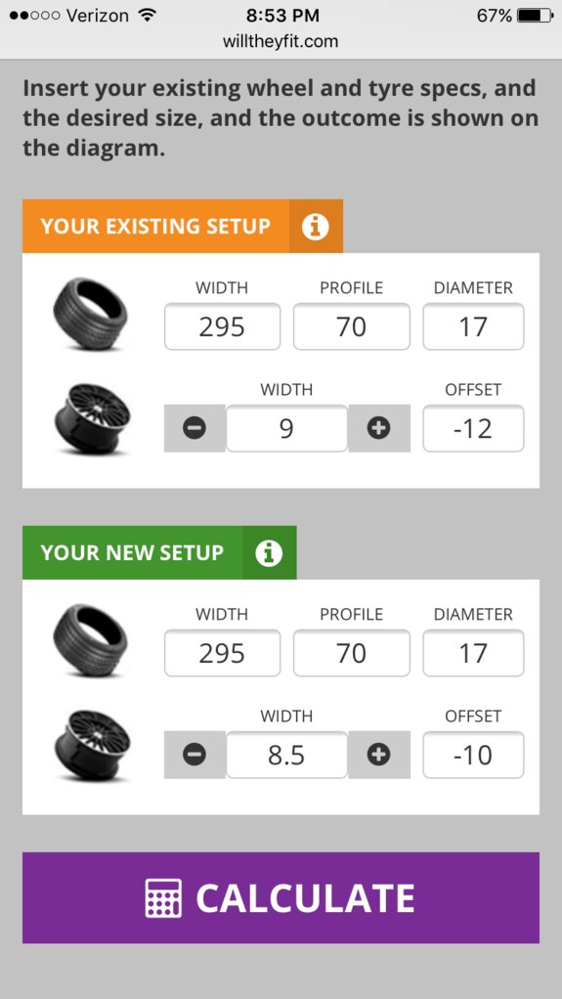562x999 pixels.
Task: Decrease new wheel width with minus button
Action: [x=195, y=755]
